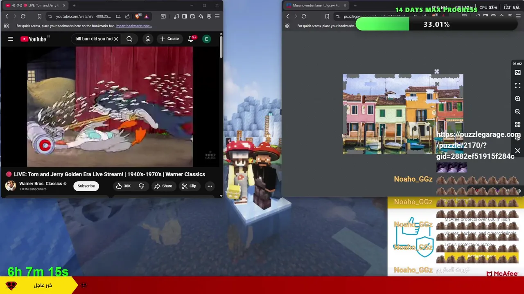524x294 pixels.
Task: Open the three-dot more actions menu
Action: click(x=210, y=186)
